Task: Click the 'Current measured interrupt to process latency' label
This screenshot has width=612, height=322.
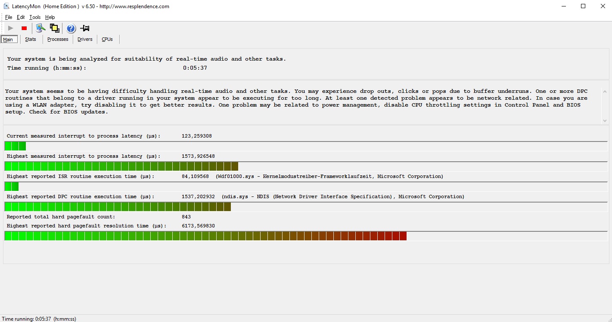Action: [x=84, y=136]
